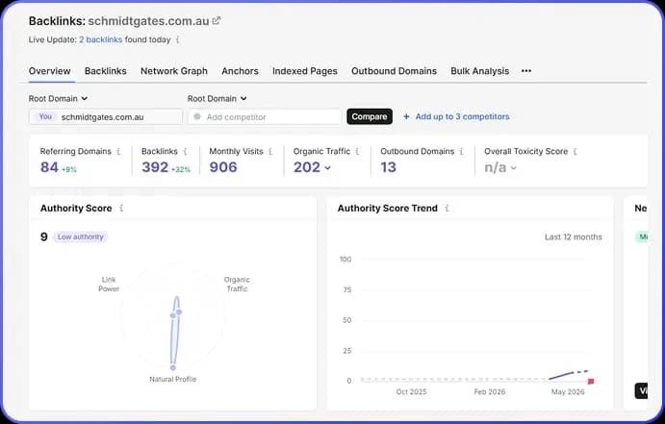
Task: Open the Backlinks tab
Action: point(106,71)
